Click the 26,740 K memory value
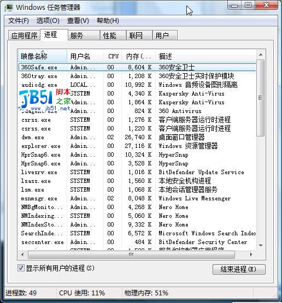The image size is (282, 303). point(138,138)
